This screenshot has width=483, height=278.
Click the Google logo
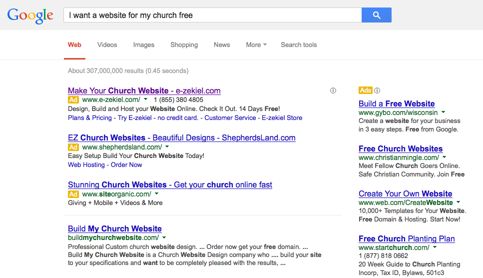30,15
